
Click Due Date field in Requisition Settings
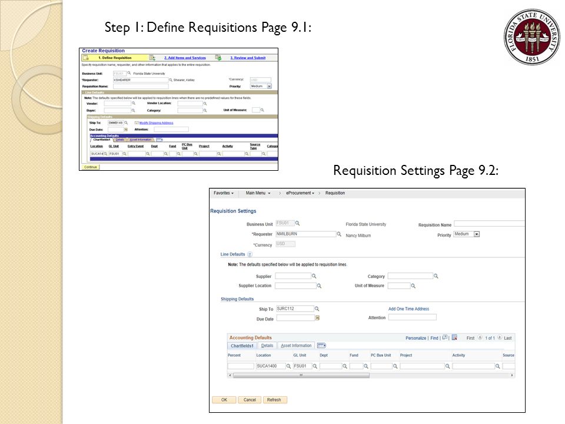tap(295, 318)
